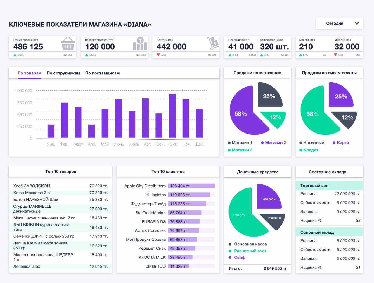The image size is (374, 283).
Task: Click the red down arrow under Закупки
Action: coord(158,55)
